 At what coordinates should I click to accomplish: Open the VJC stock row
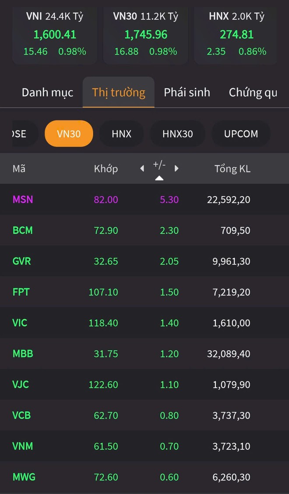pos(144,385)
